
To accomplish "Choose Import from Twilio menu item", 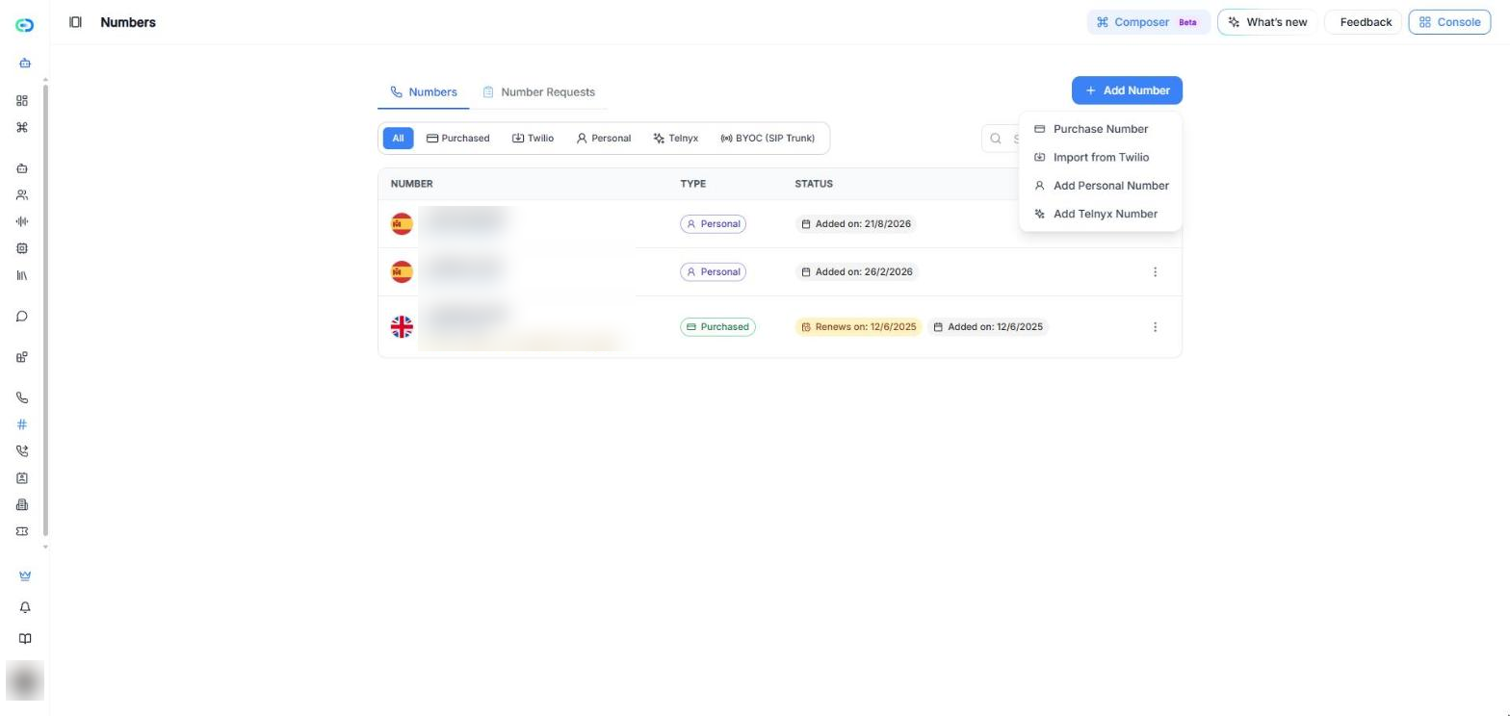I will pos(1100,158).
